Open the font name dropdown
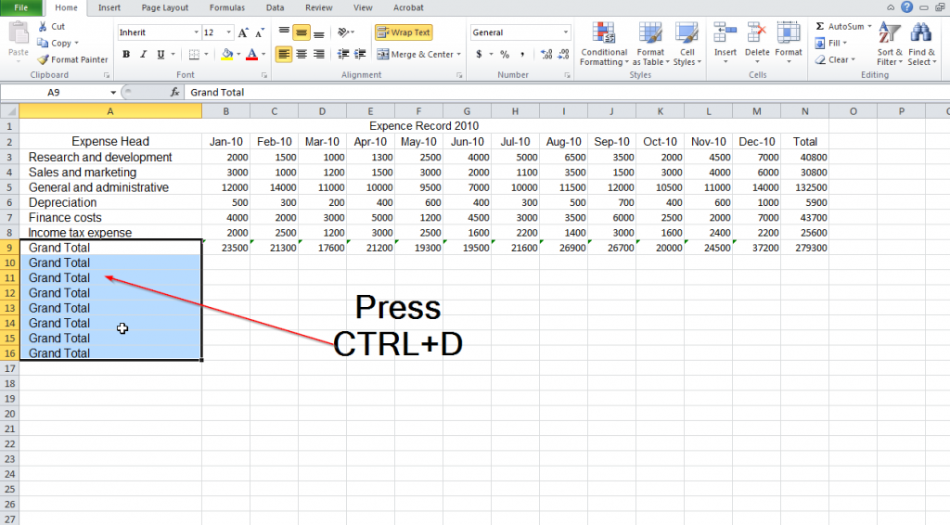 (x=196, y=32)
